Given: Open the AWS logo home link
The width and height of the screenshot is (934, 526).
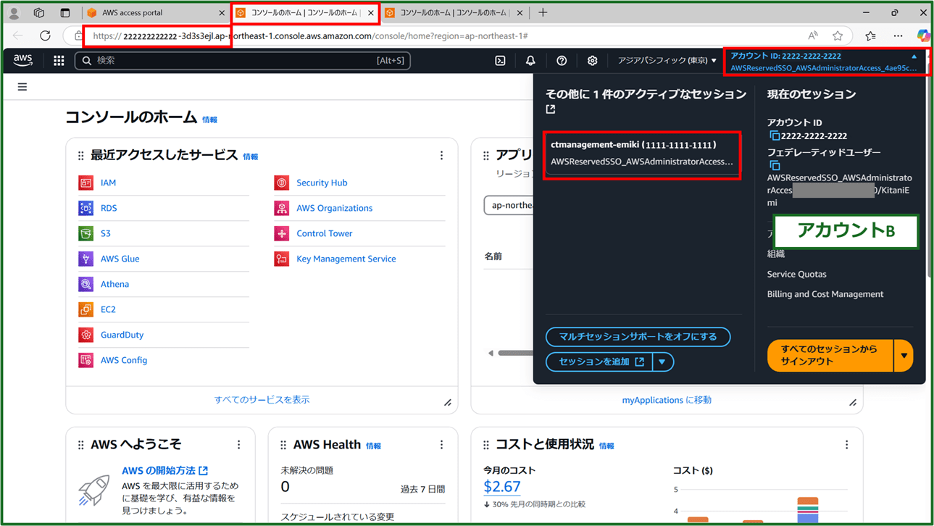Looking at the screenshot, I should (x=23, y=61).
